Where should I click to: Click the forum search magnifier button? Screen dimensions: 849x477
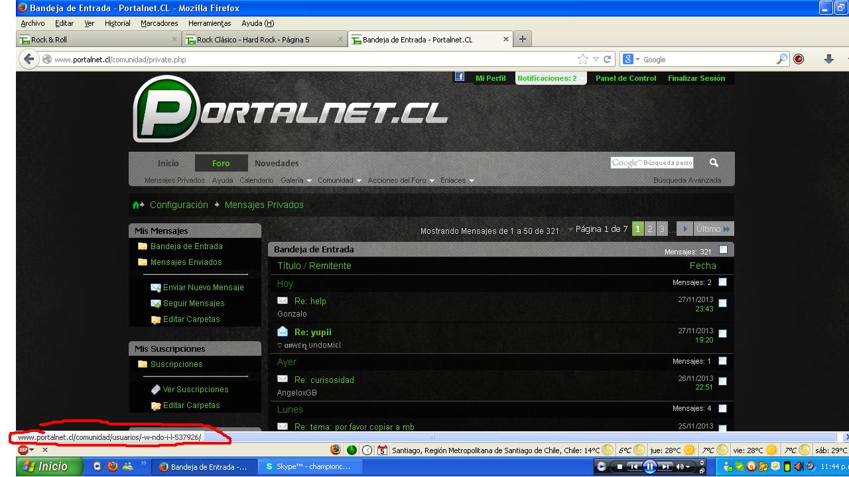714,162
